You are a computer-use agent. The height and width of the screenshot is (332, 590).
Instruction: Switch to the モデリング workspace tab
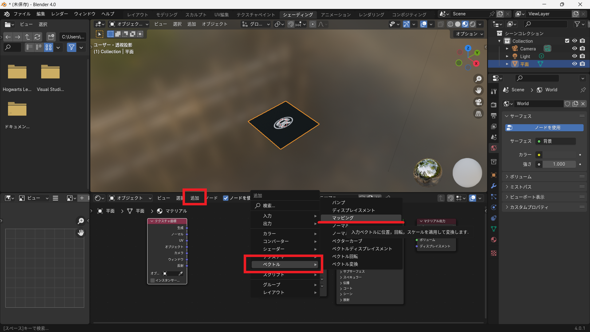point(167,14)
